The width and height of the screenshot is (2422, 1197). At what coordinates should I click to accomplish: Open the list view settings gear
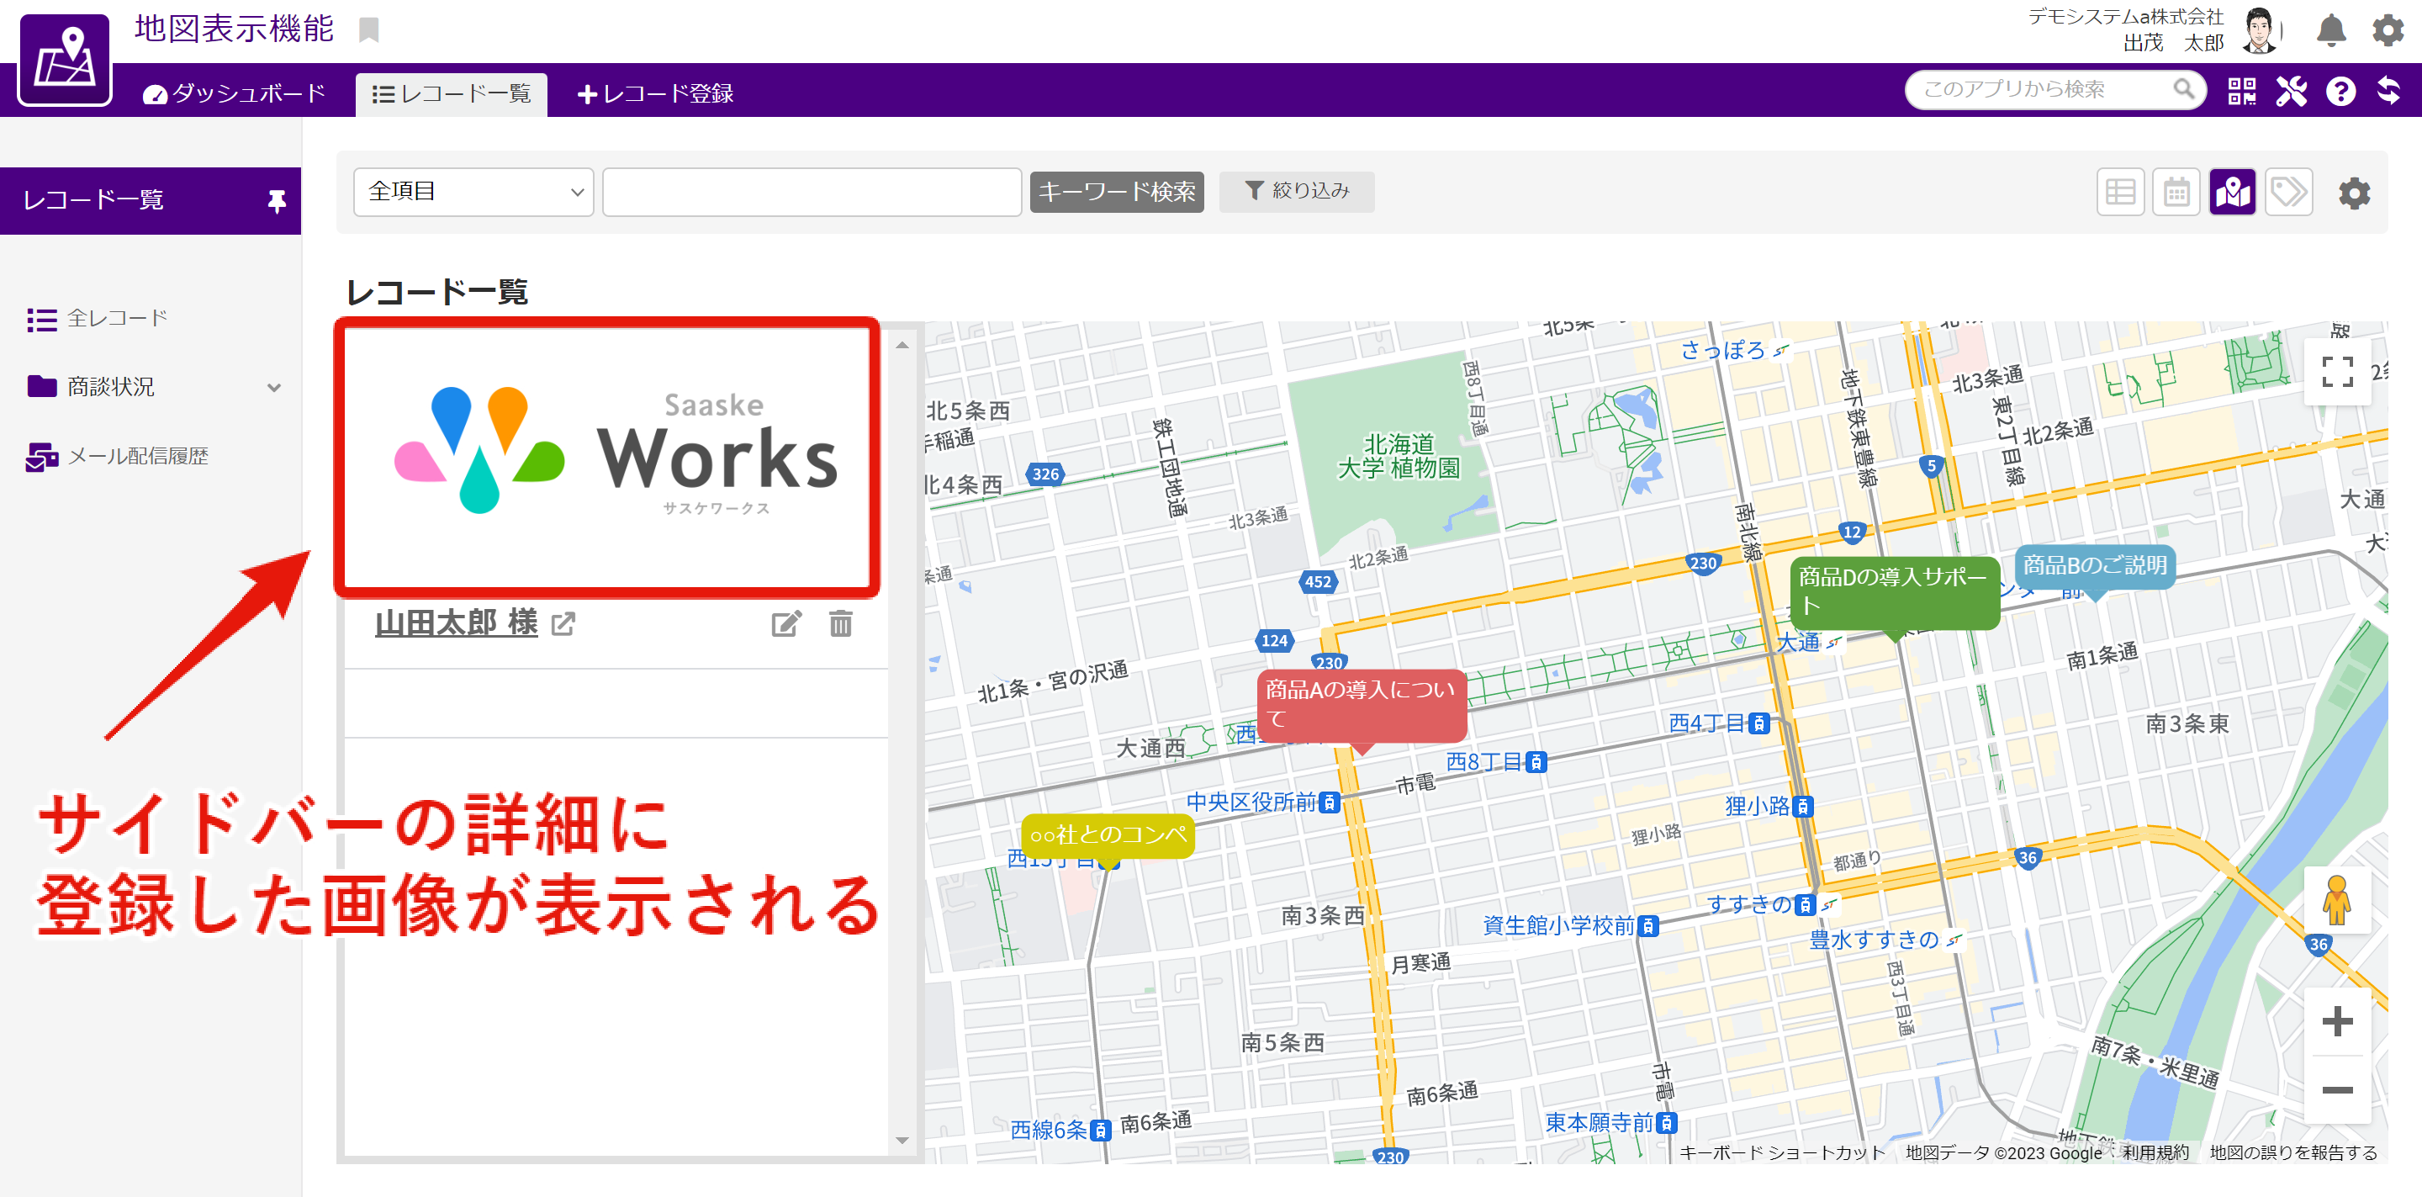(2355, 193)
